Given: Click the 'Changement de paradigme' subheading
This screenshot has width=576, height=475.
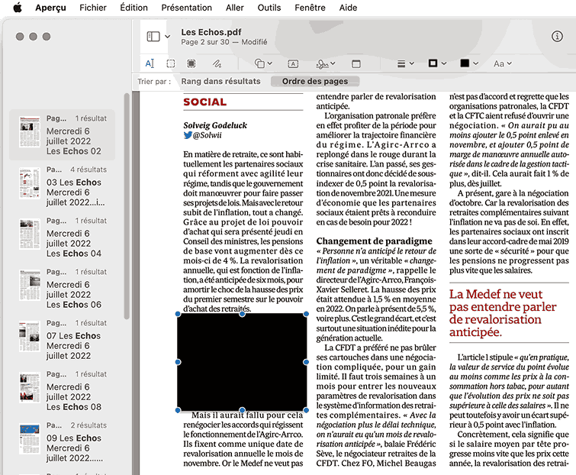Looking at the screenshot, I should pos(375,241).
